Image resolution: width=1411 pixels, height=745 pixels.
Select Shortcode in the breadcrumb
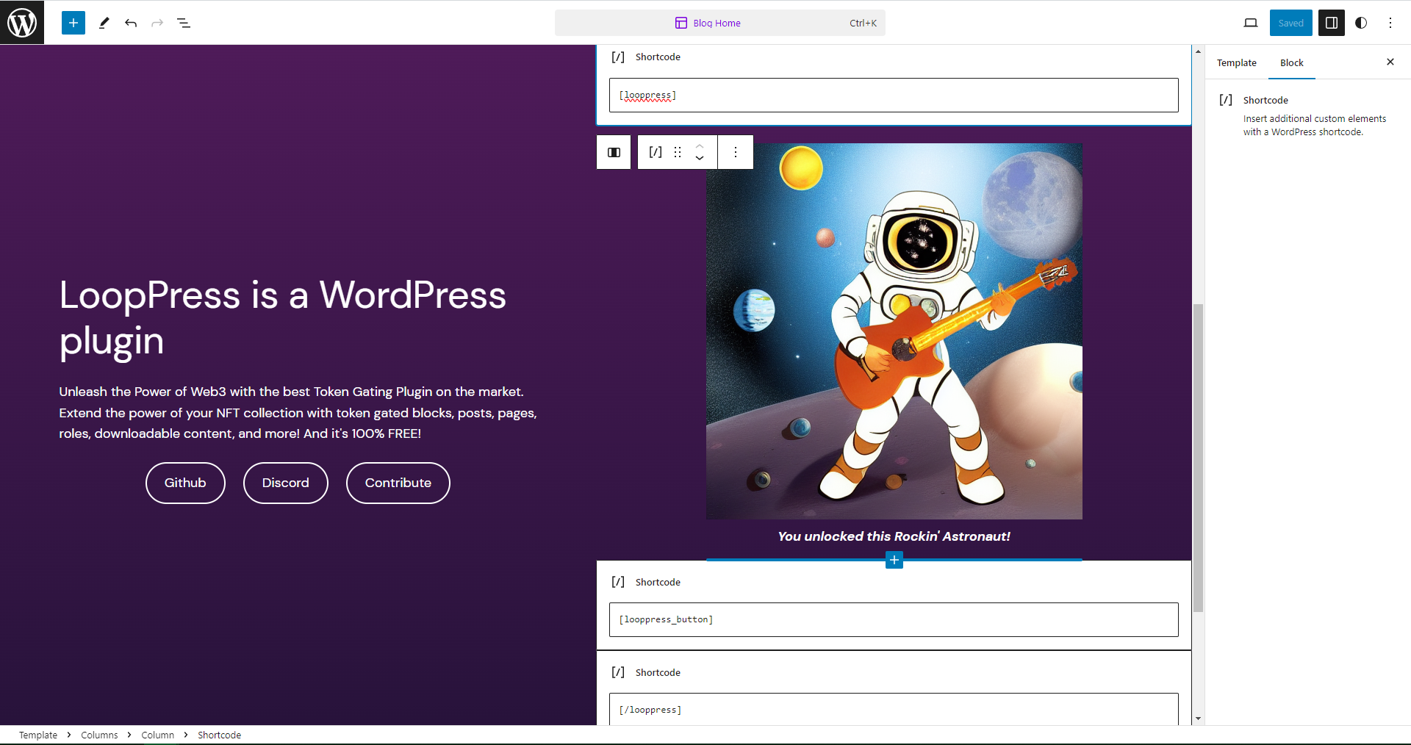pos(219,735)
